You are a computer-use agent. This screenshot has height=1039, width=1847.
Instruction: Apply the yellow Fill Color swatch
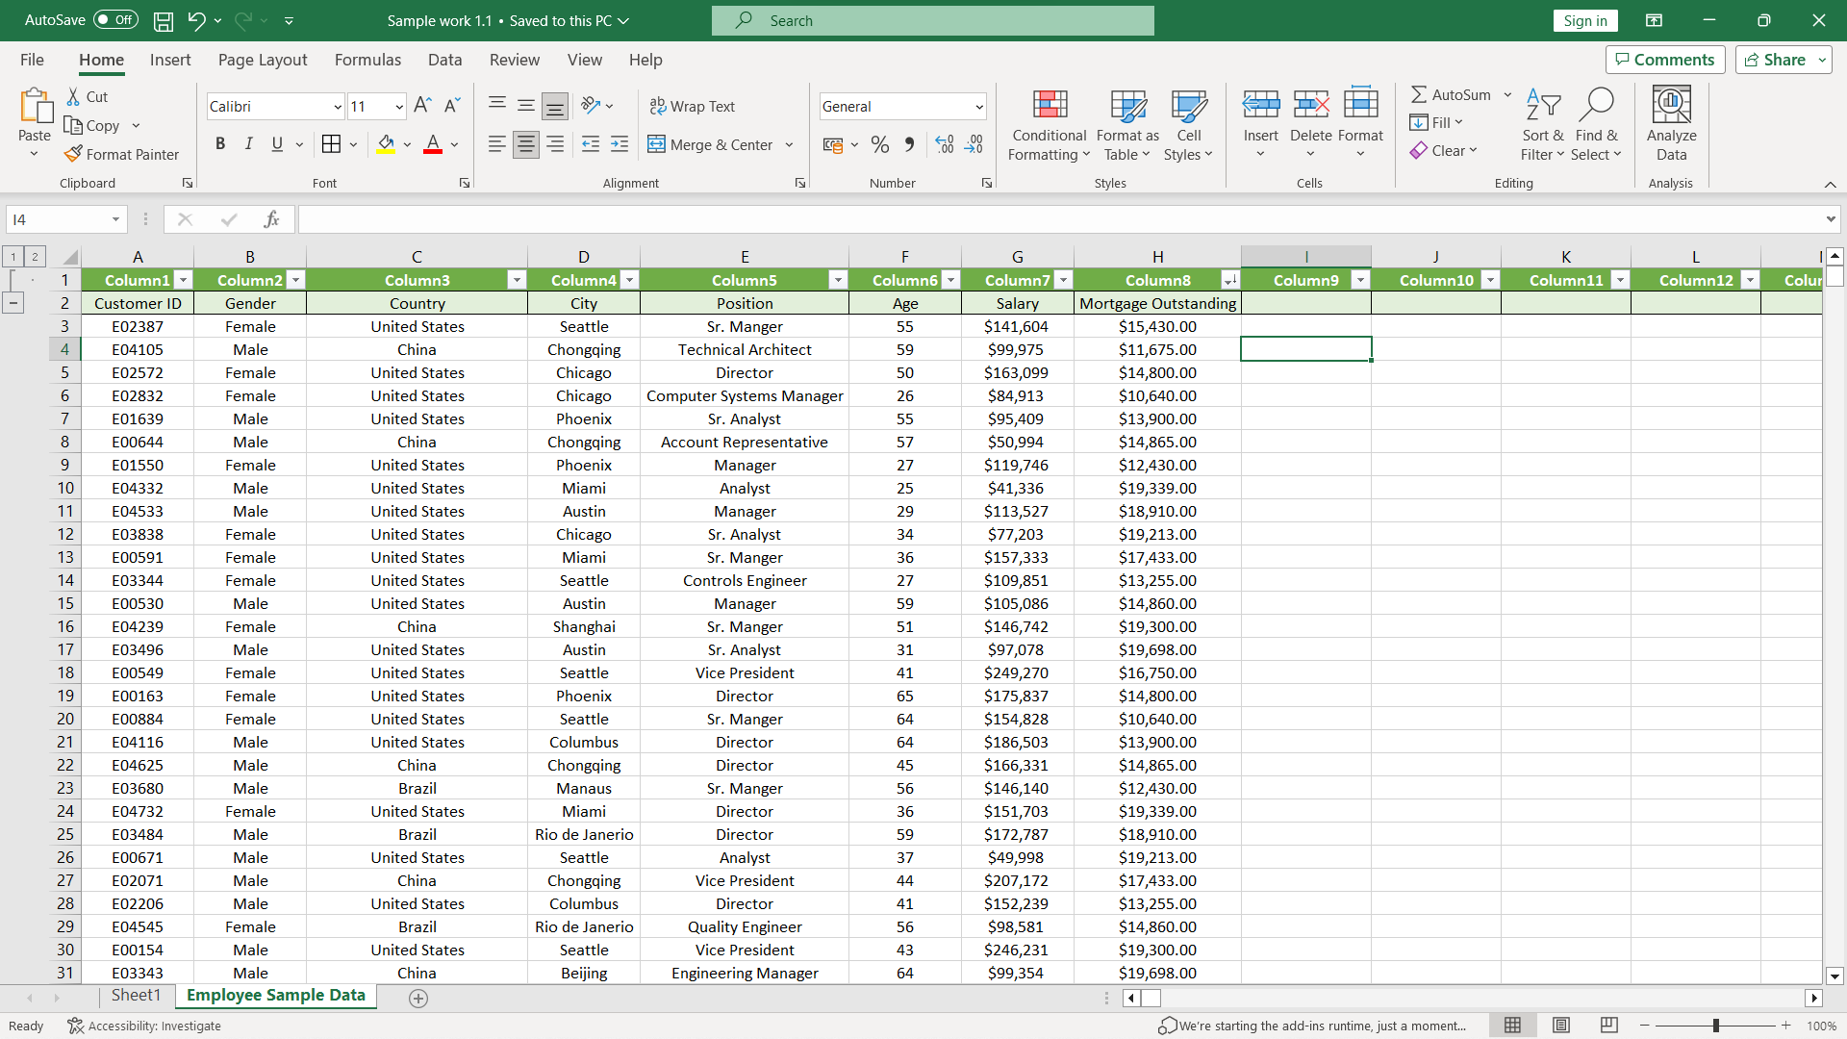point(387,144)
